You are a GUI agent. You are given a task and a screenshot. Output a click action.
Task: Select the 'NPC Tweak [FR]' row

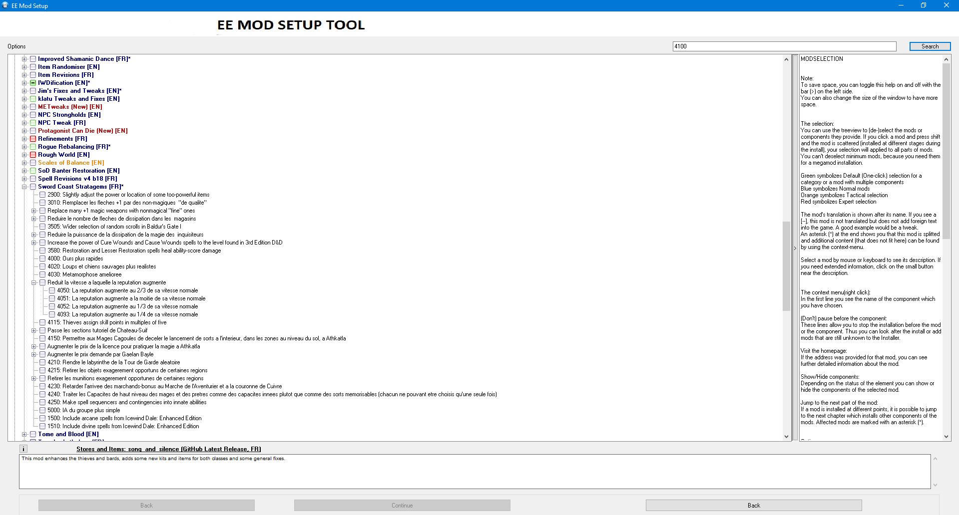[x=62, y=123]
